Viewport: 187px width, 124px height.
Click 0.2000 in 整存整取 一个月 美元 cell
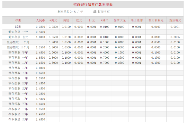coord(53,42)
